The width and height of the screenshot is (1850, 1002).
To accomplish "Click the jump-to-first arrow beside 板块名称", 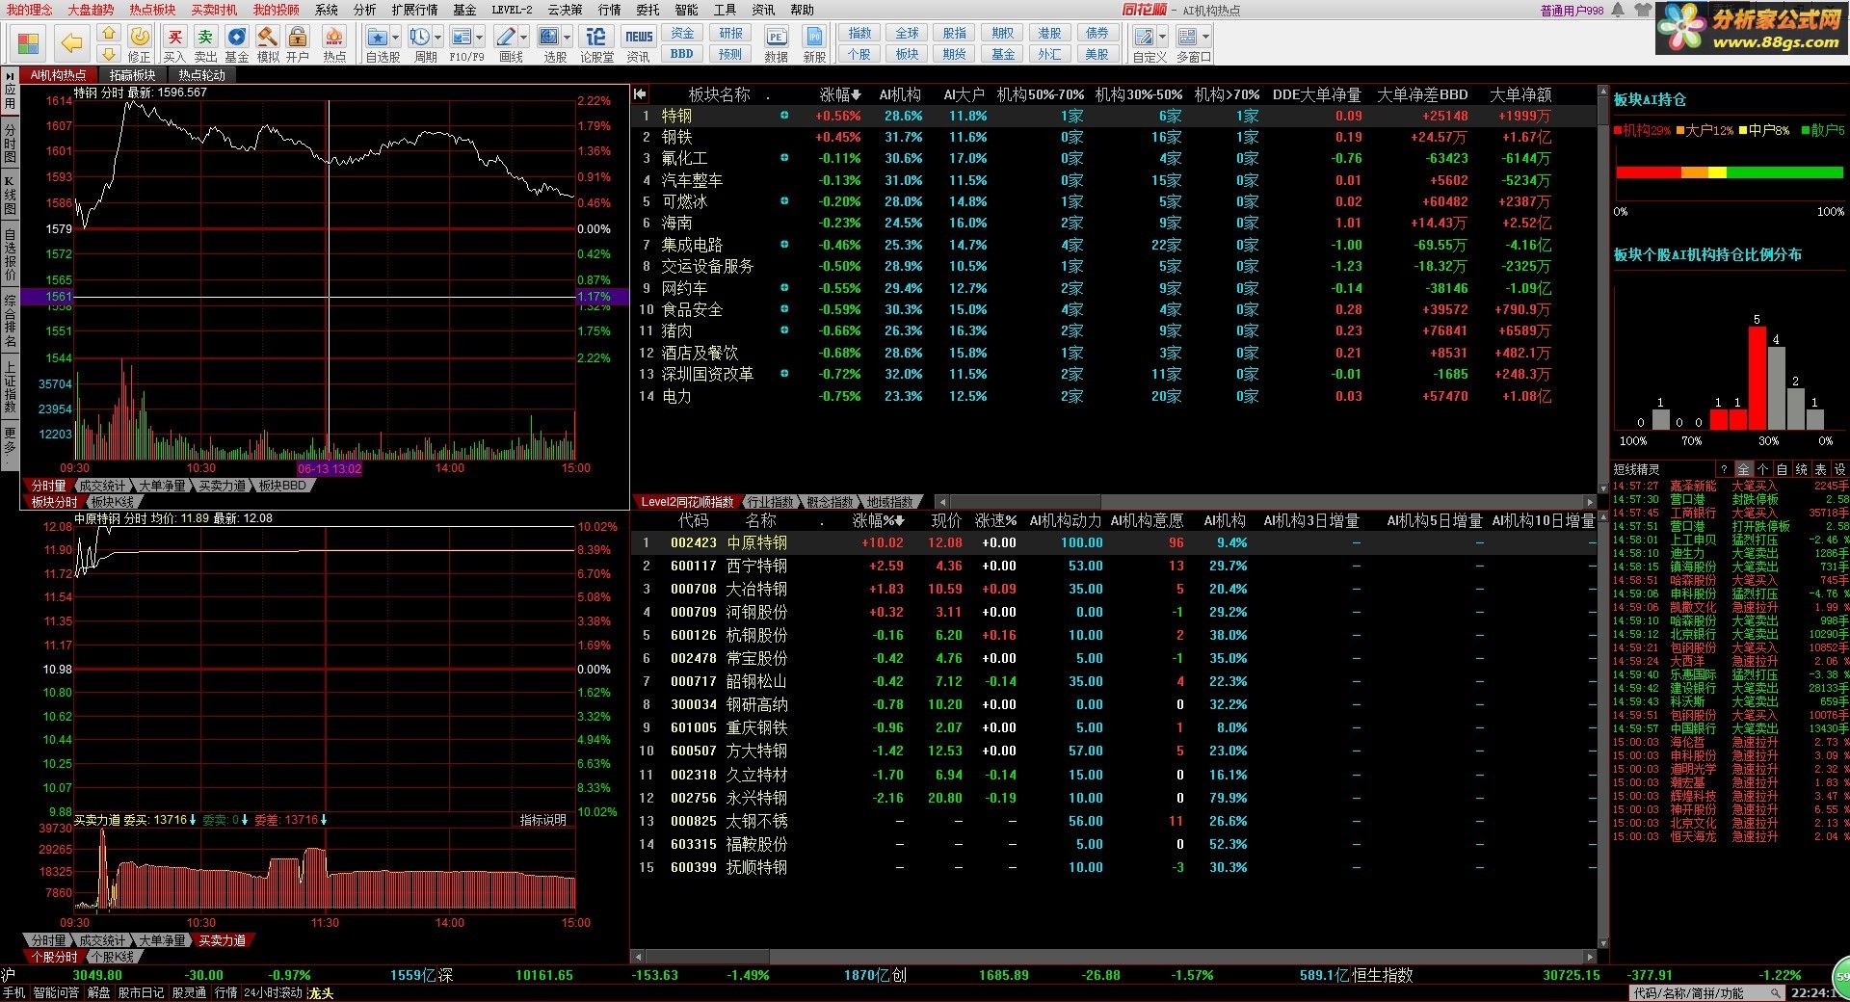I will (640, 94).
